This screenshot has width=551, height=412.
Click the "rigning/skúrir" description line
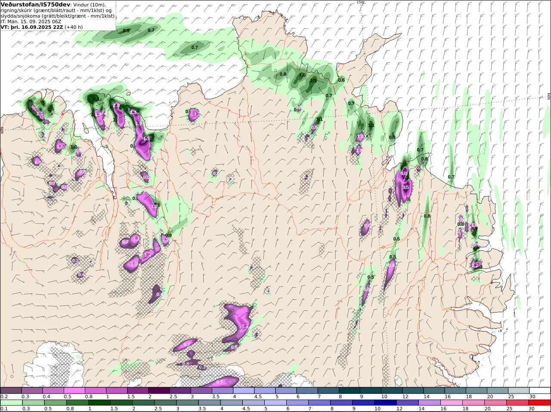point(56,10)
